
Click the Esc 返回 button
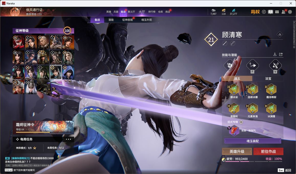(x=285, y=170)
